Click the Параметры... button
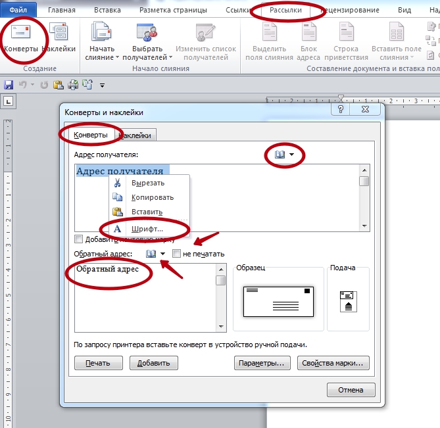This screenshot has width=440, height=428. [262, 363]
